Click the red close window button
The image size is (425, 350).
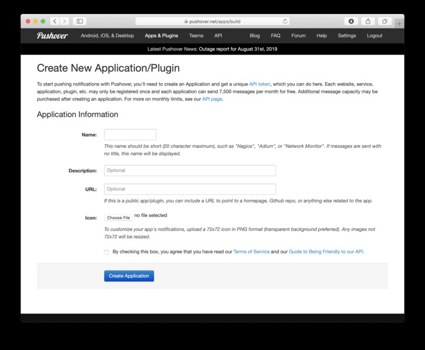coord(28,21)
